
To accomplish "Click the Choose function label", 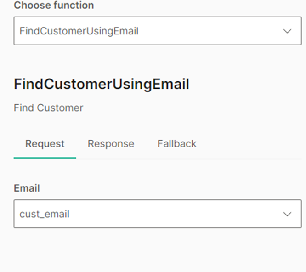I will pyautogui.click(x=54, y=6).
